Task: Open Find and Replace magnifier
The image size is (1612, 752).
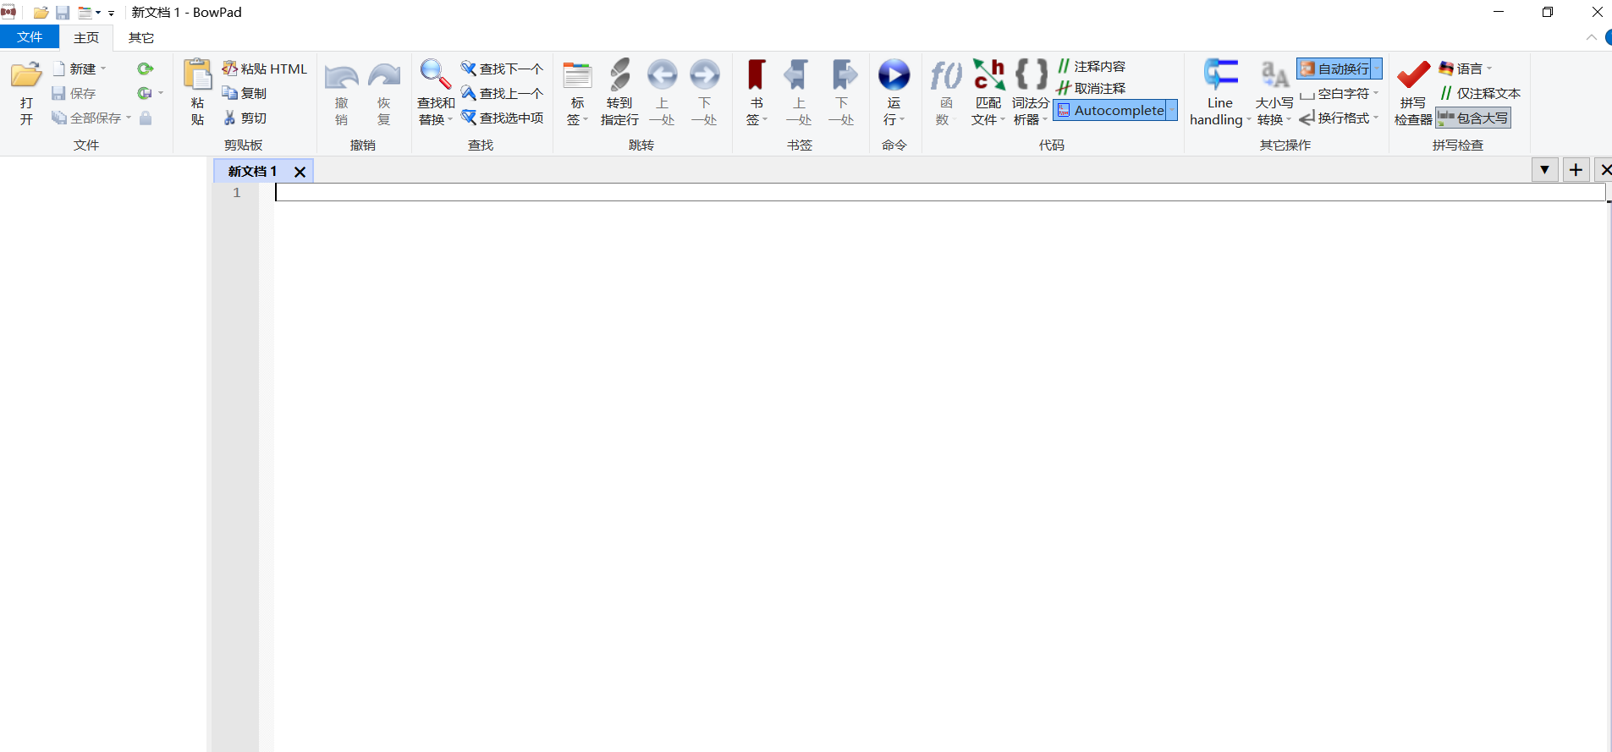Action: coord(435,76)
